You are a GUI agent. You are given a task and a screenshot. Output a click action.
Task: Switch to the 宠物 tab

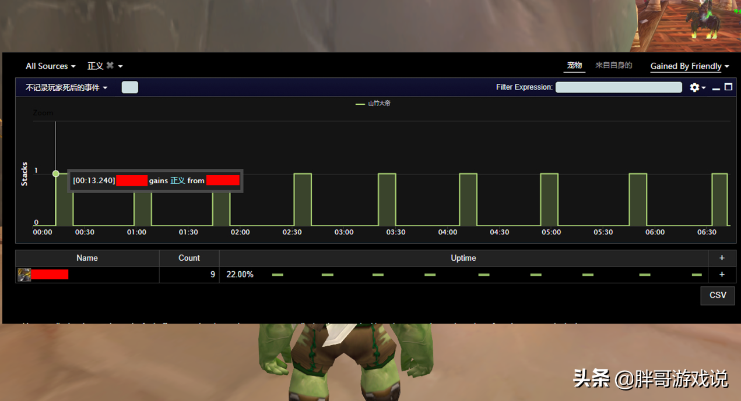pyautogui.click(x=574, y=65)
